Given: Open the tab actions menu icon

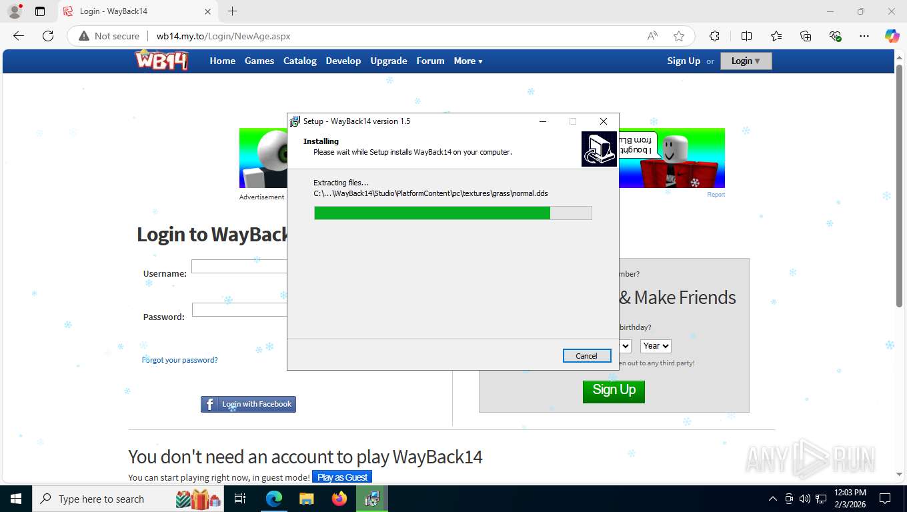Looking at the screenshot, I should click(x=40, y=11).
